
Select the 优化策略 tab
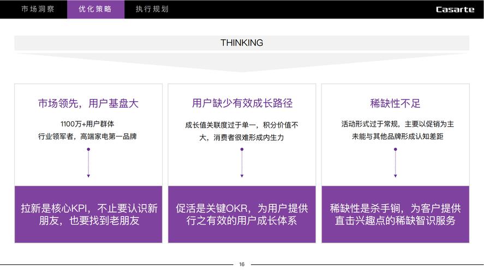pos(95,9)
